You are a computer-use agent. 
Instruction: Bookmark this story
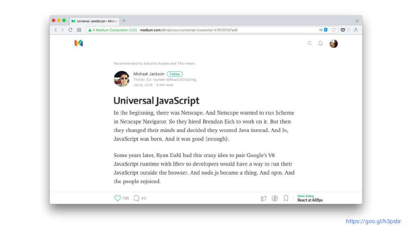[286, 198]
